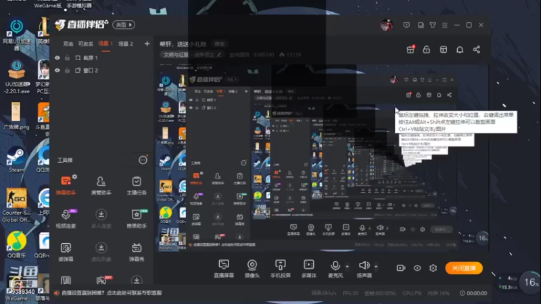Viewport: 541px width, 304px height.
Task: Start recording with video record icon
Action: (x=400, y=268)
